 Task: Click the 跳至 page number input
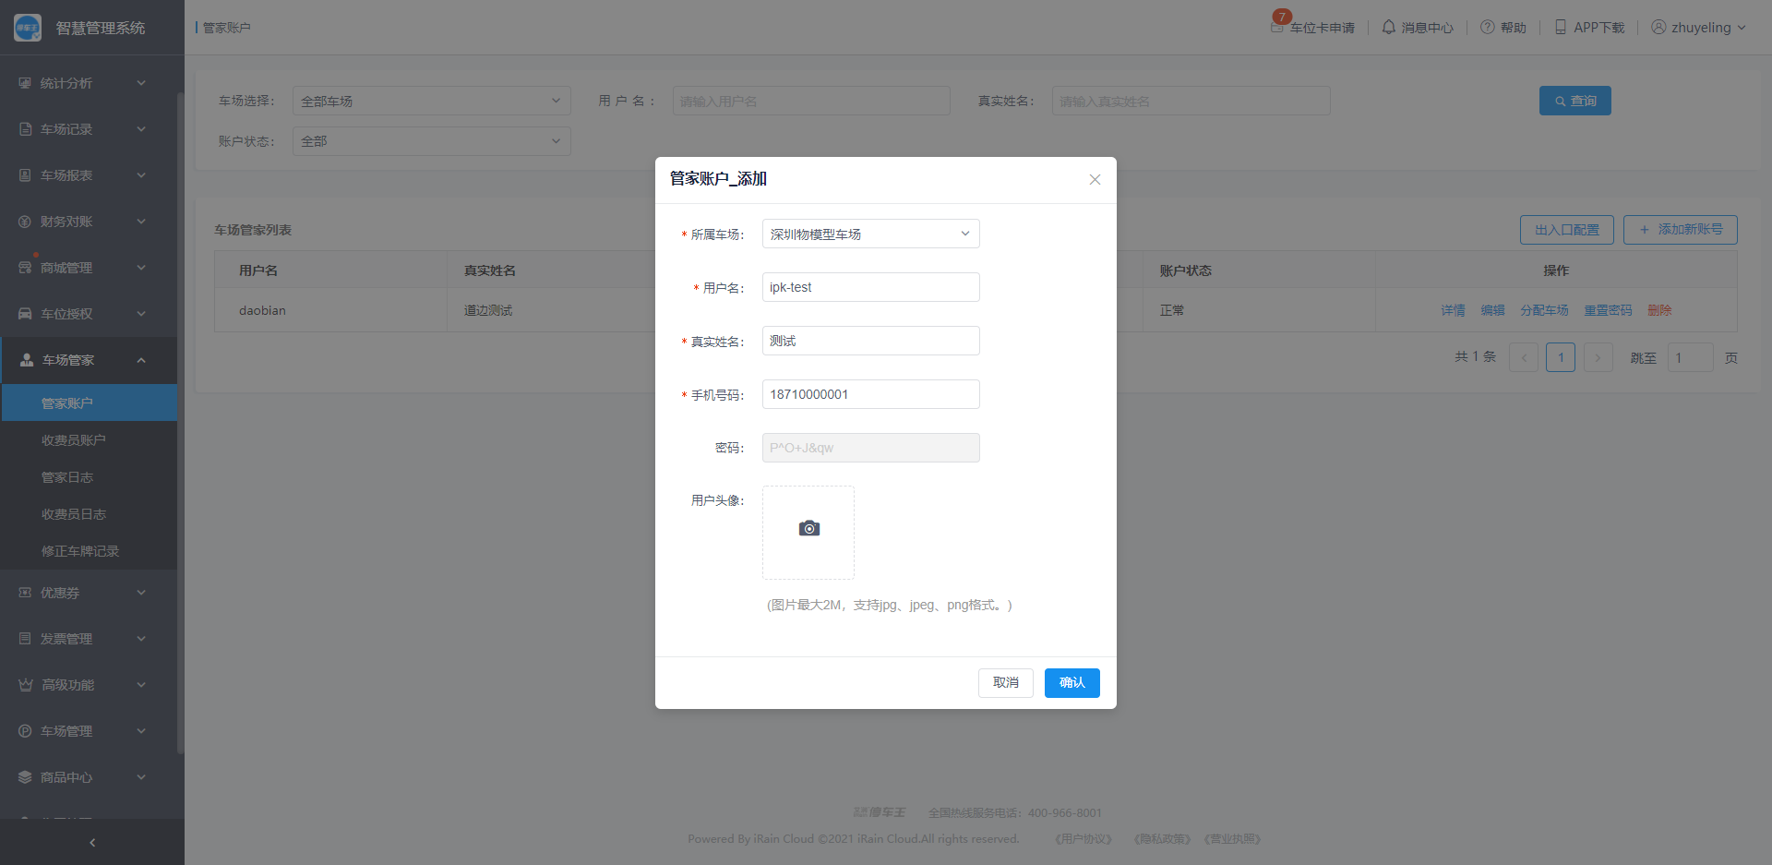coord(1690,357)
